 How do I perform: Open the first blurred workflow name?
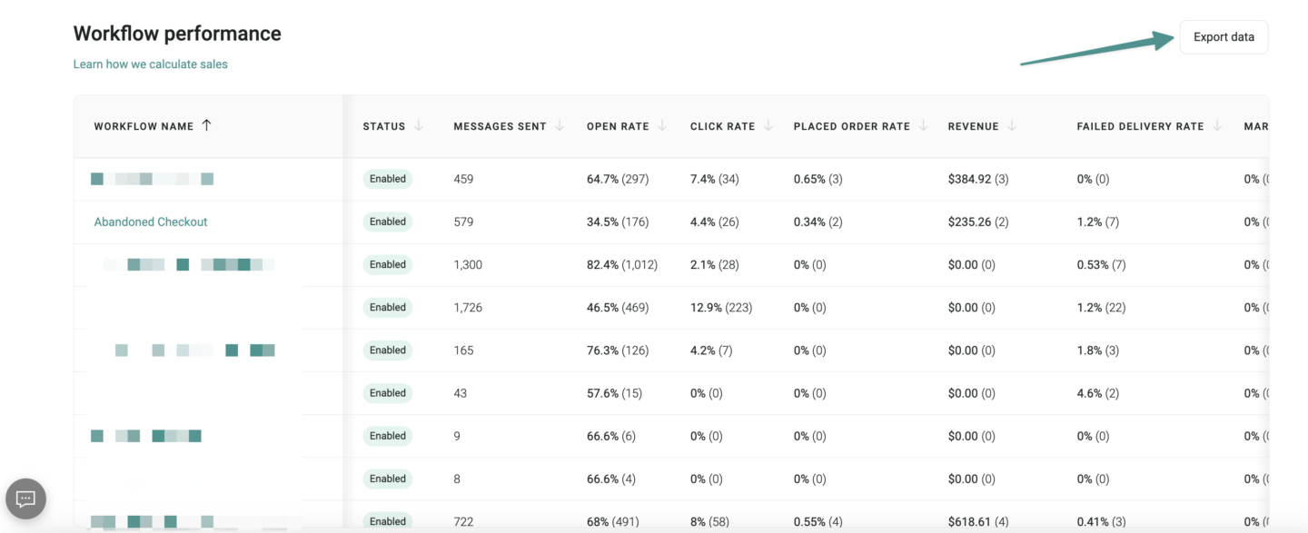click(153, 179)
